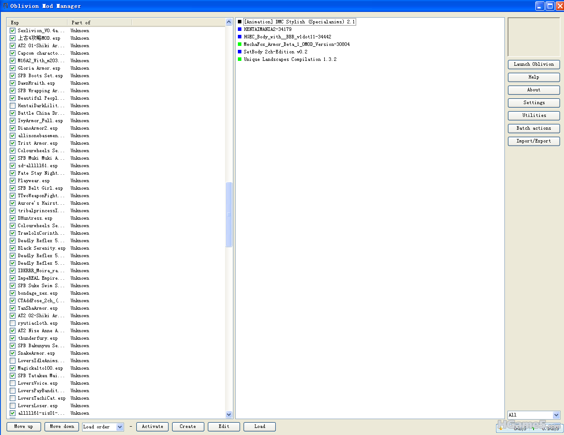Click the Oblivion Mod Manager title bar icon

pos(5,6)
